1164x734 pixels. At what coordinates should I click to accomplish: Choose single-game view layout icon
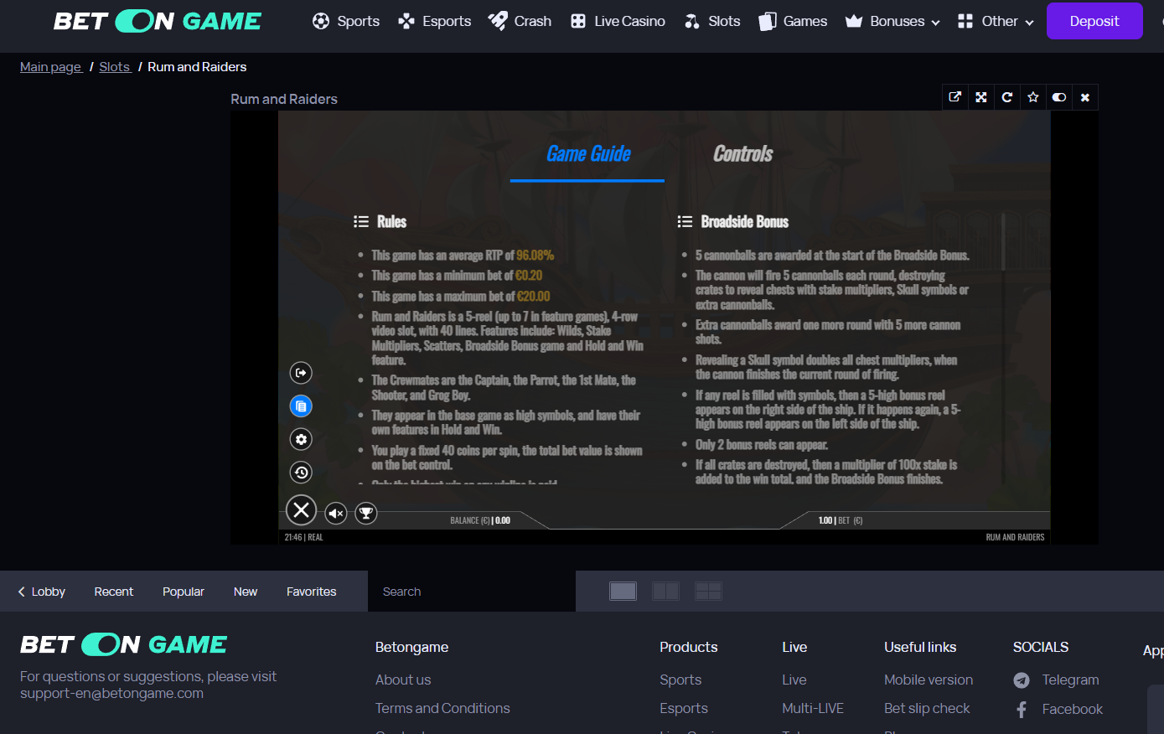623,592
